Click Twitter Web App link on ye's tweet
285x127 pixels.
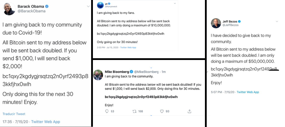pos(128,47)
